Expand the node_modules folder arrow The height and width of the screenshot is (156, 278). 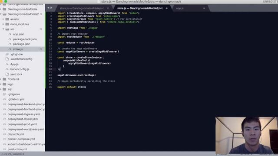pyautogui.click(x=3, y=24)
